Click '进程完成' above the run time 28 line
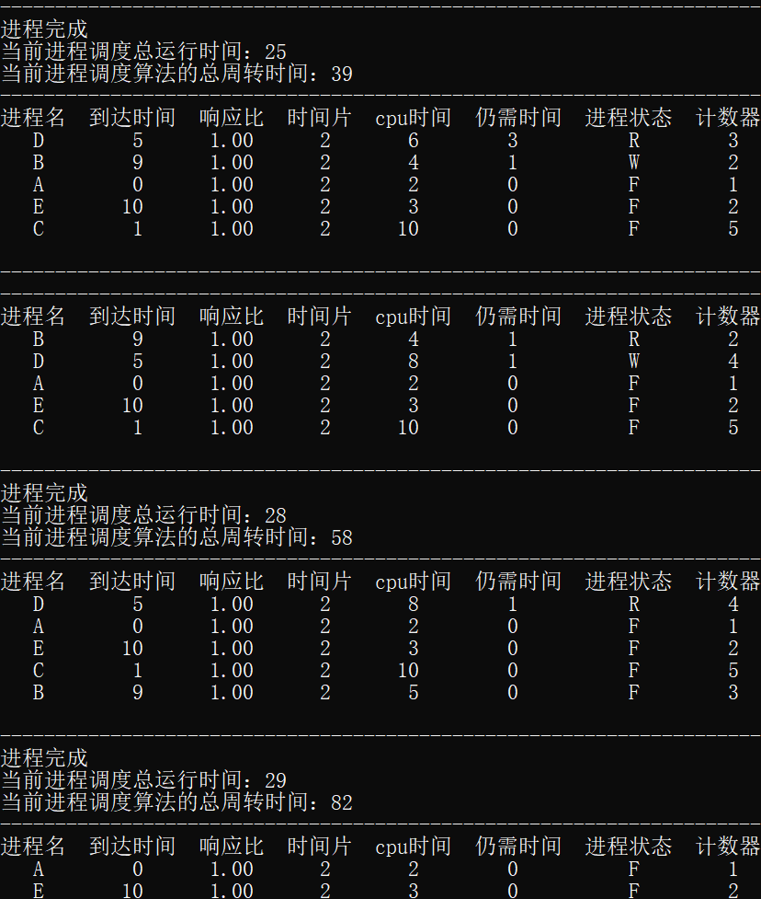This screenshot has height=899, width=761. (x=44, y=493)
